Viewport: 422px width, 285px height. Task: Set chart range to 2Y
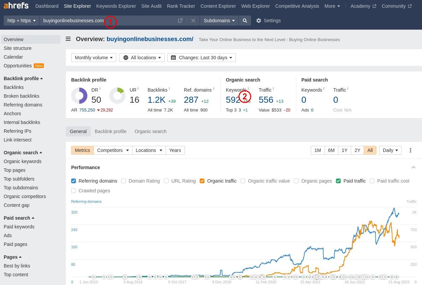tap(357, 150)
